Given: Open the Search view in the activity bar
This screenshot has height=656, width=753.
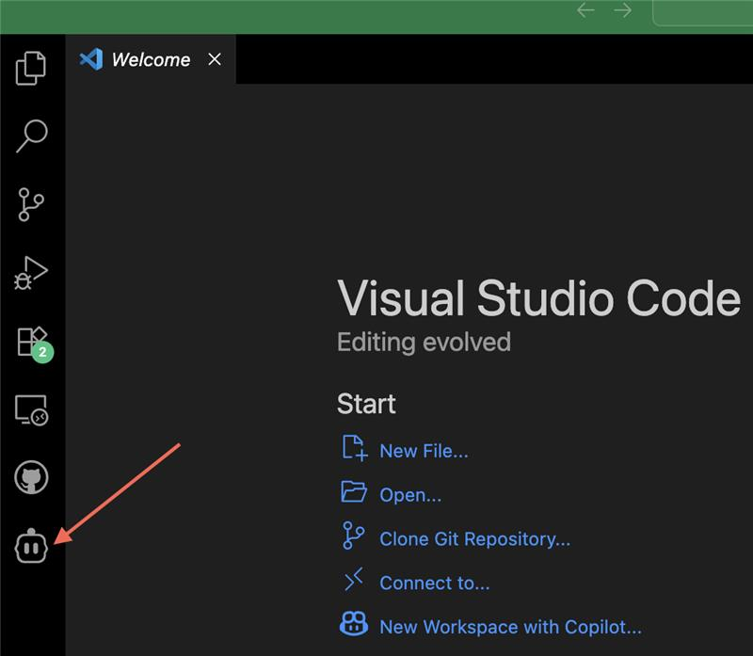Looking at the screenshot, I should click(31, 136).
